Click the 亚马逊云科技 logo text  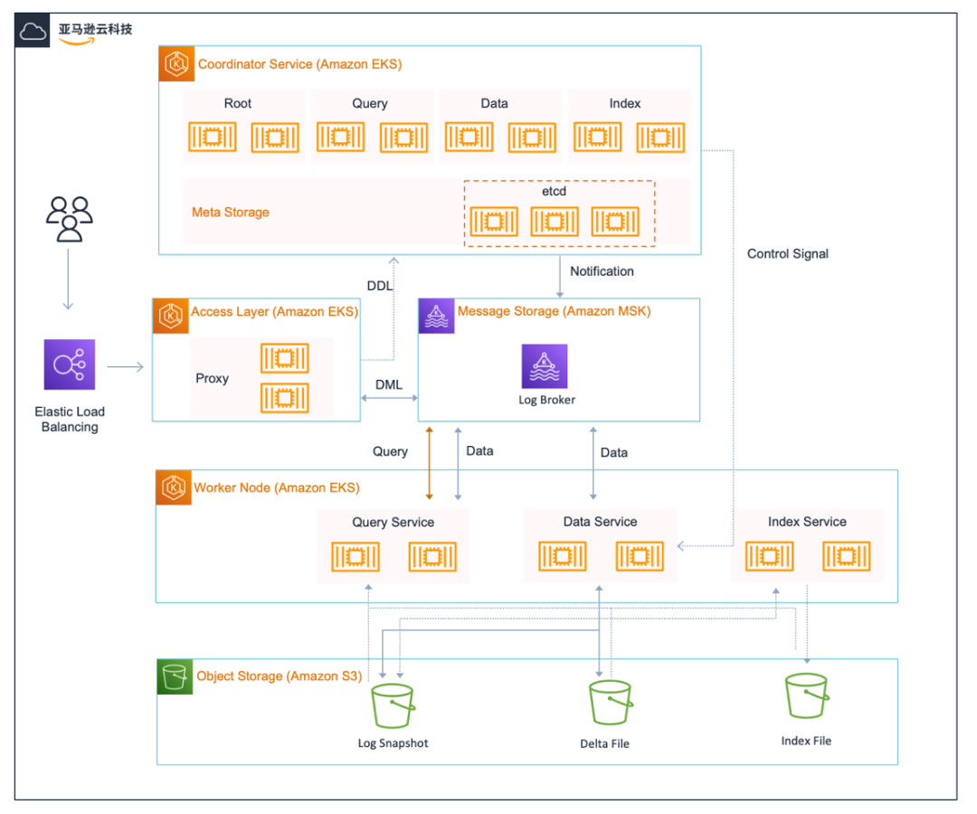(x=95, y=29)
